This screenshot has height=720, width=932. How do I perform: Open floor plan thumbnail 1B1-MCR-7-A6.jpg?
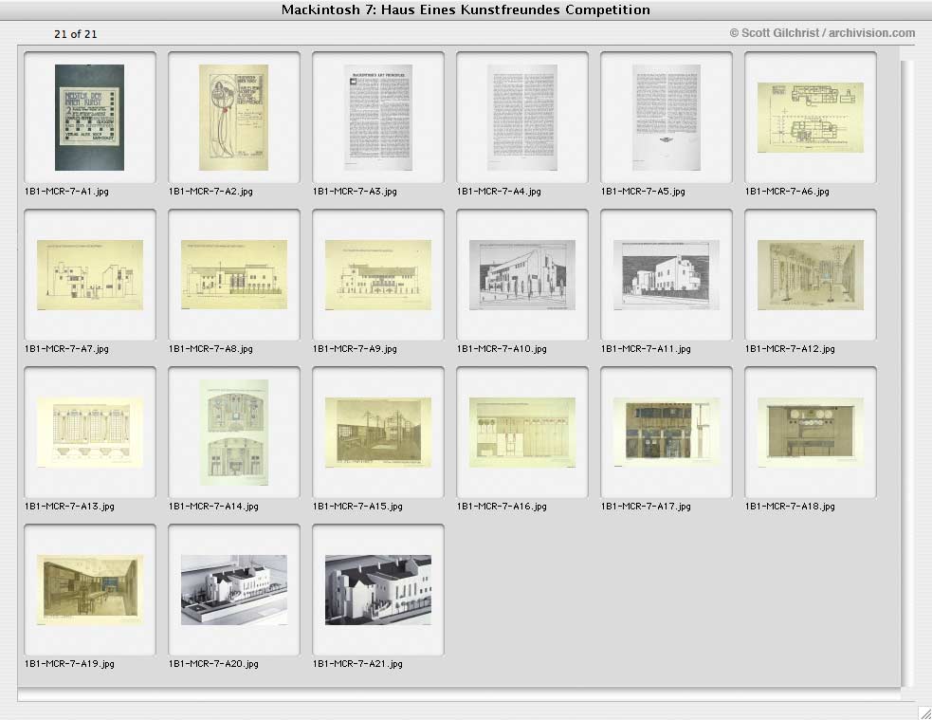811,118
